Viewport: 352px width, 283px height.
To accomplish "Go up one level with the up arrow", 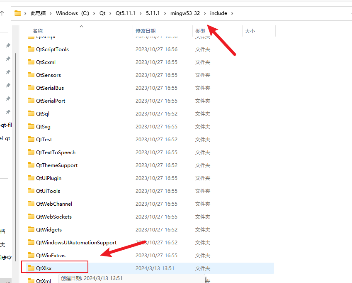I will click(2, 13).
